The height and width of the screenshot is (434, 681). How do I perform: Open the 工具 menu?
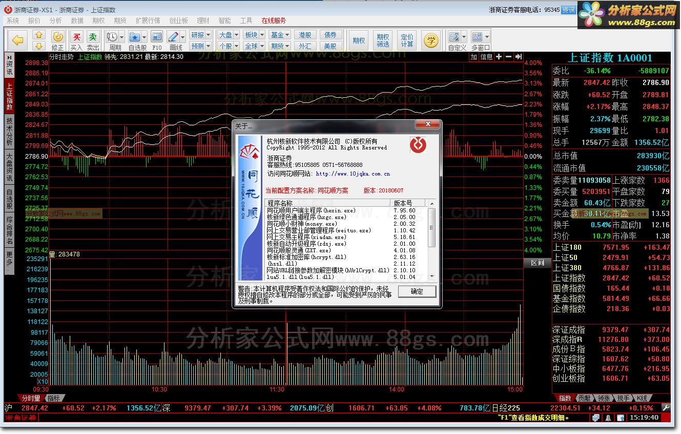pyautogui.click(x=246, y=20)
